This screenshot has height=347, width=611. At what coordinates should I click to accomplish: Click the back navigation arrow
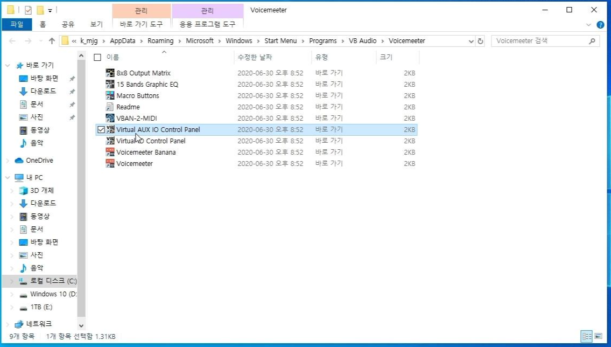click(12, 41)
